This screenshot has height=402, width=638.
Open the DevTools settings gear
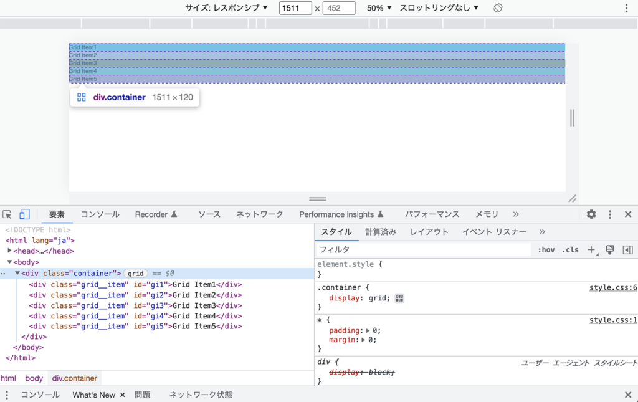pyautogui.click(x=591, y=214)
